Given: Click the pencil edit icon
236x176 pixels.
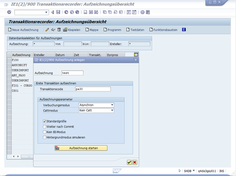Looking at the screenshot, I should [47, 30].
